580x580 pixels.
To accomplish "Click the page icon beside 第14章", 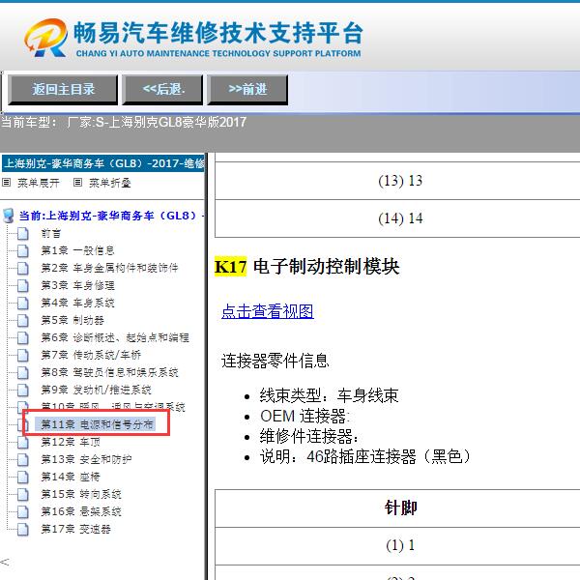I will point(23,477).
